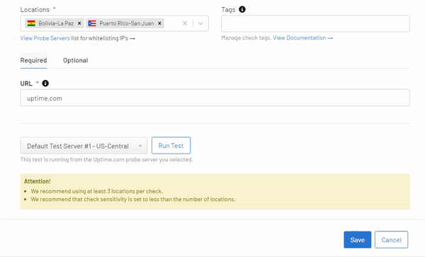Screen dimensions: 425x257
Task: Click the Puerto Rico flag icon
Action: tap(92, 23)
